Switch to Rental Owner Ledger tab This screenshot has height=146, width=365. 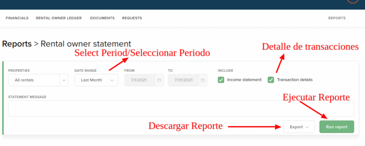coord(59,18)
